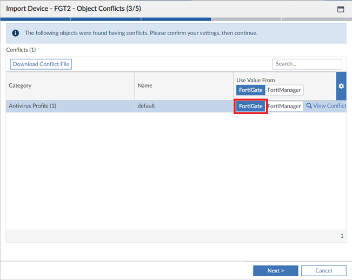The height and width of the screenshot is (280, 352).
Task: Click the magnifier icon beside View Conflict
Action: click(x=309, y=105)
